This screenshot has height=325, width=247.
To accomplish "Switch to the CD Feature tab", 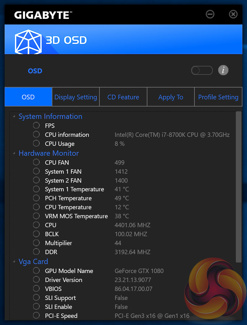I will 123,97.
